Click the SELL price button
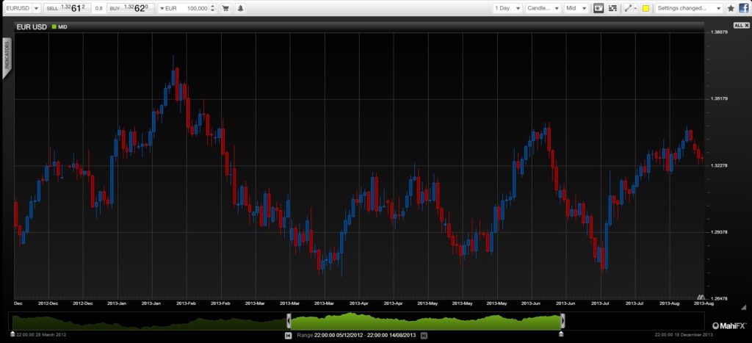The image size is (752, 343). click(x=68, y=8)
